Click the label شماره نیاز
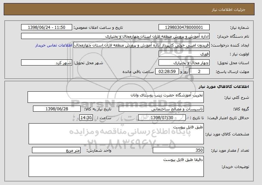The height and width of the screenshot is (185, 262). (240, 27)
